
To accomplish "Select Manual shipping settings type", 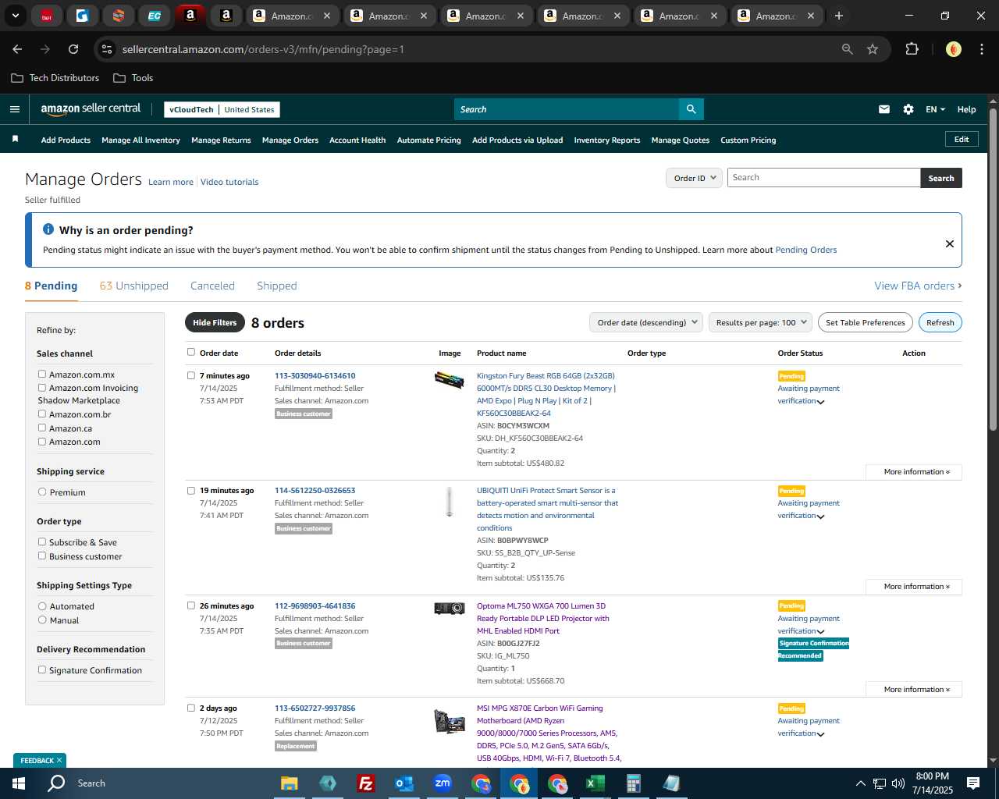I will pyautogui.click(x=42, y=620).
